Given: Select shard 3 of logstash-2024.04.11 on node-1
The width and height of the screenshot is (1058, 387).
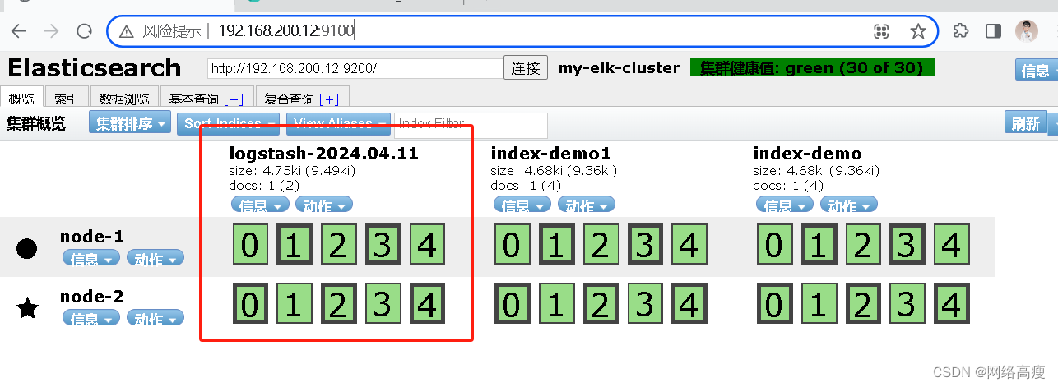Looking at the screenshot, I should [383, 245].
